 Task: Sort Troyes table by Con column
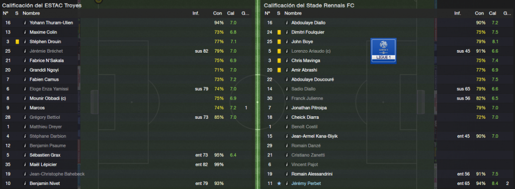[x=217, y=14]
